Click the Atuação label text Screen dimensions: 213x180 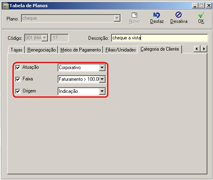[x=31, y=67]
